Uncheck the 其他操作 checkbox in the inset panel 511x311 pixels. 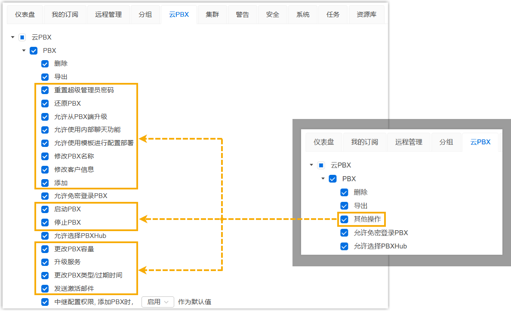tap(344, 220)
